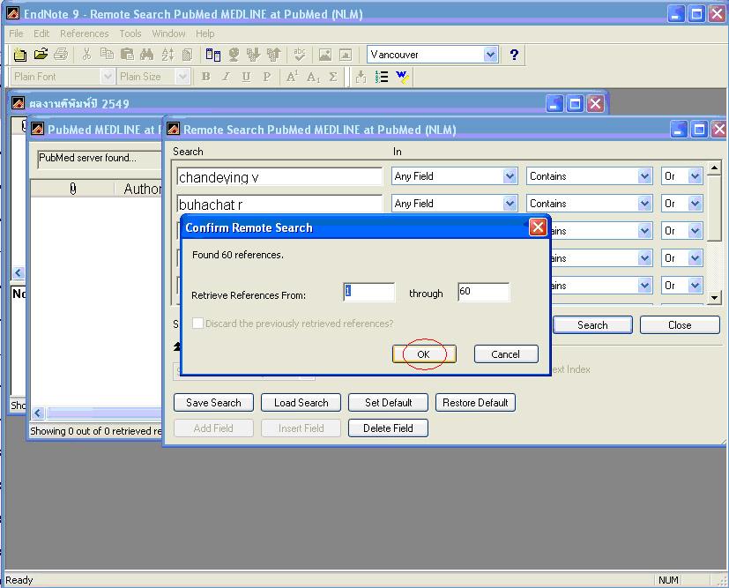Click the Print icon in toolbar
The image size is (729, 588).
coord(61,55)
